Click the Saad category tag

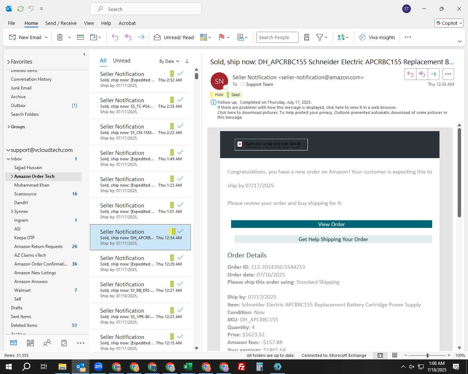(x=234, y=95)
